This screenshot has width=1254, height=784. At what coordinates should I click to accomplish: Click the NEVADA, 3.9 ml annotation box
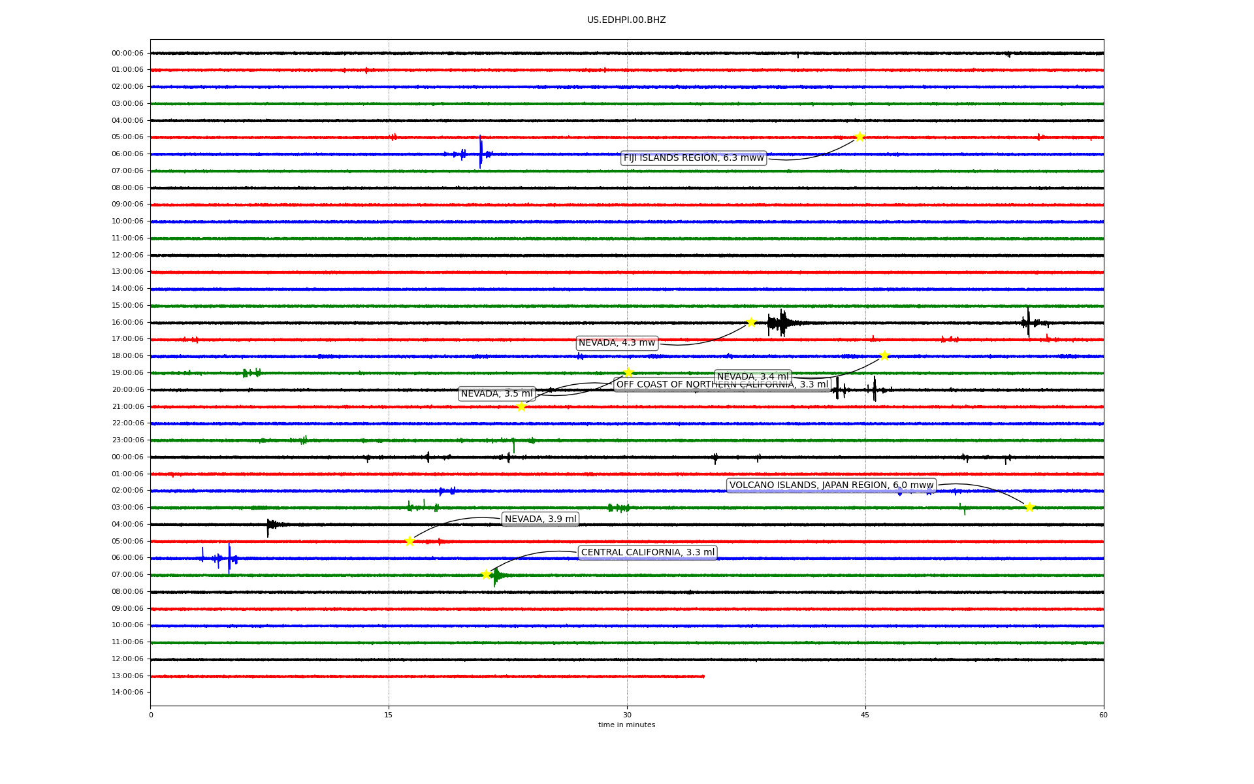[x=540, y=519]
